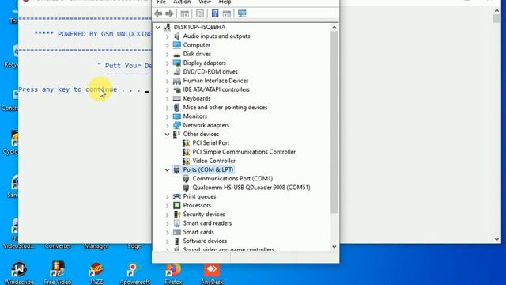Expand the Audio inputs and outputs category

coord(167,36)
